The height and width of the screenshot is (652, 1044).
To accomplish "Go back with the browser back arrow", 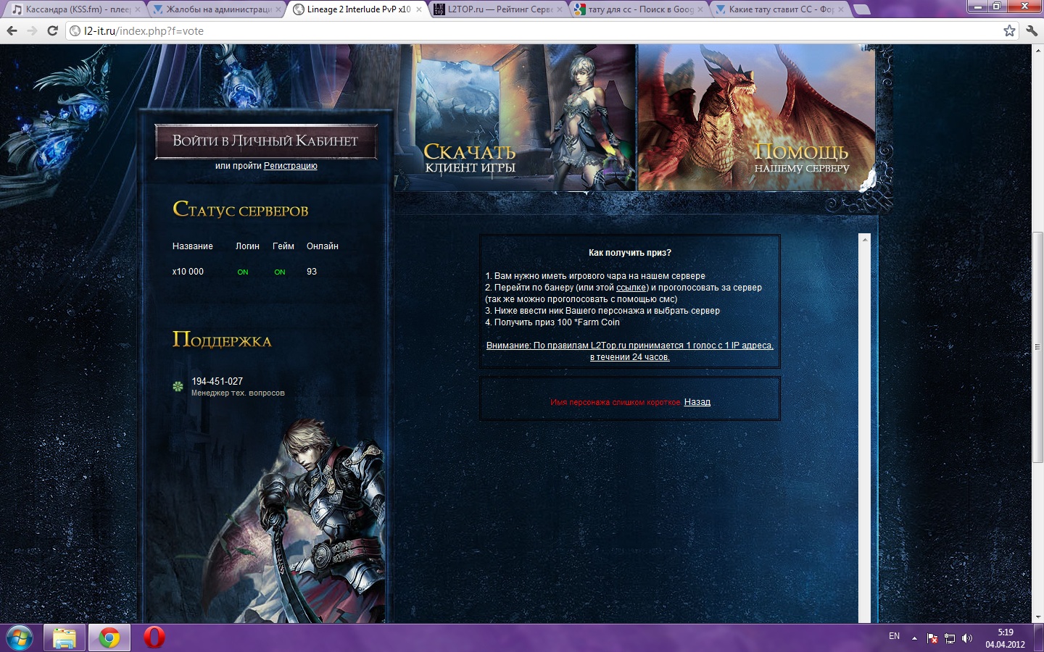I will 12,30.
